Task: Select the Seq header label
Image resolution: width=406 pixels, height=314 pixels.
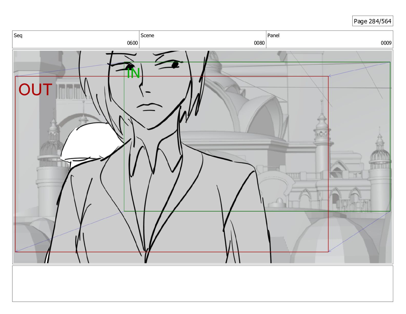Action: [18, 35]
